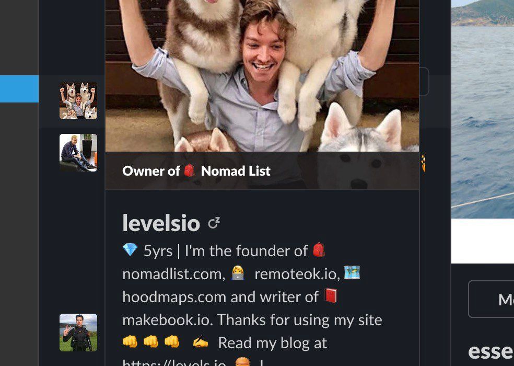Open the remoteok.io link
The image size is (514, 366).
coord(297,274)
